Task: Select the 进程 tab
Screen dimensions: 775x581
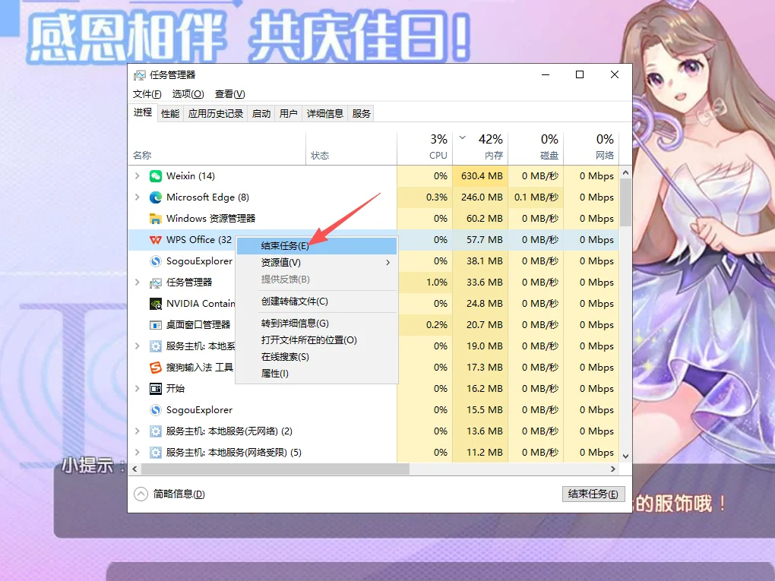Action: coord(142,112)
